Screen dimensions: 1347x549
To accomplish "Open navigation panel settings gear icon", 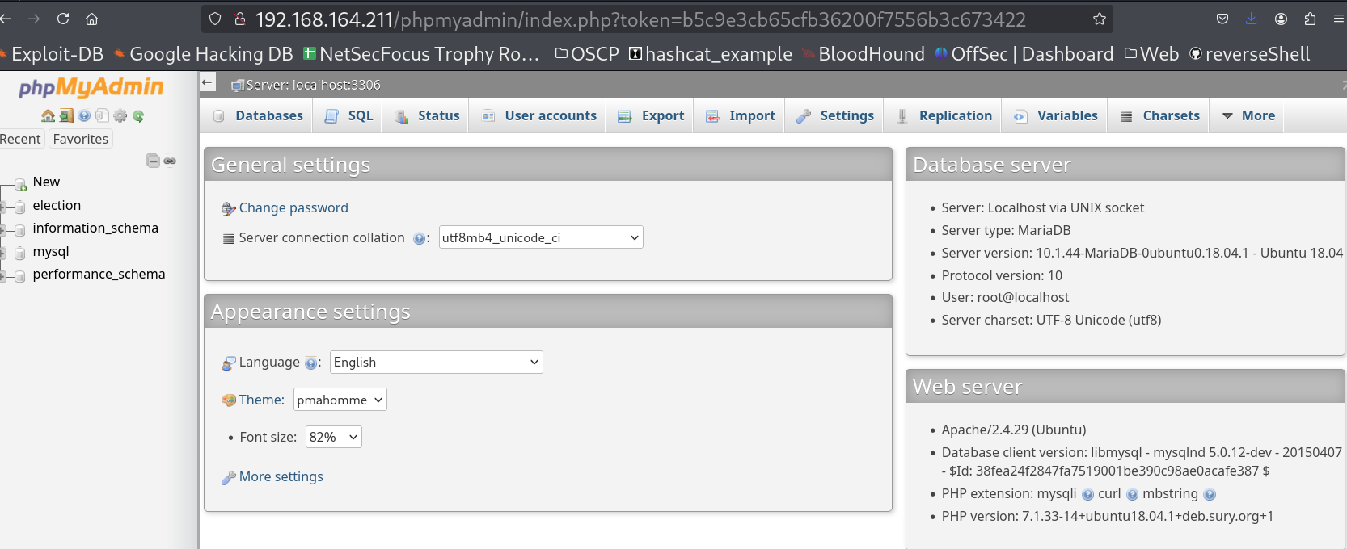I will click(120, 116).
